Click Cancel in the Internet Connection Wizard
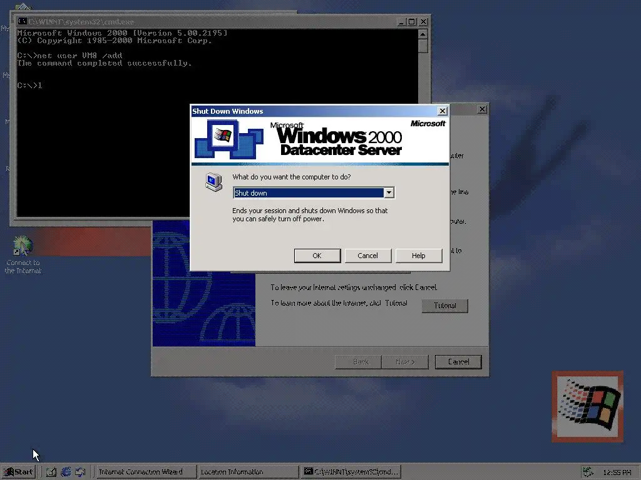This screenshot has height=480, width=641. (x=458, y=362)
